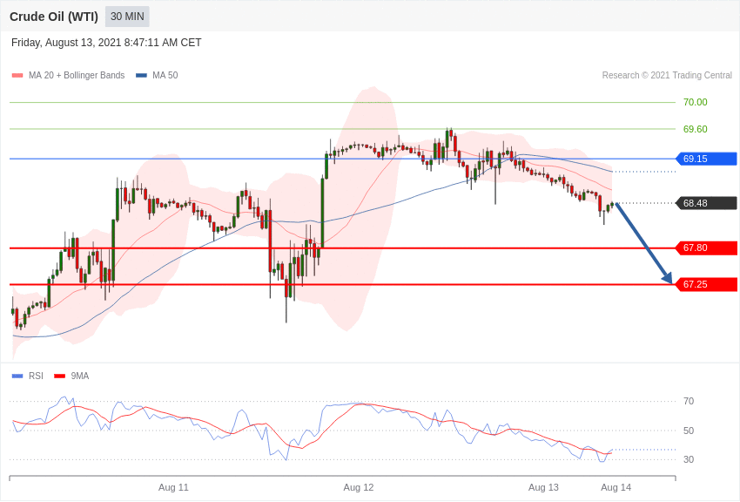
Task: Click the blue MA 50 legend swatch
Action: click(141, 75)
